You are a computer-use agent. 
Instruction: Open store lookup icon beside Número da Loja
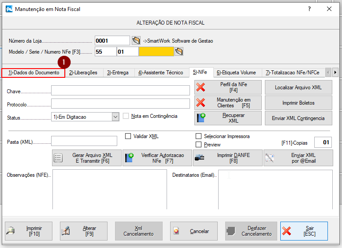point(136,40)
